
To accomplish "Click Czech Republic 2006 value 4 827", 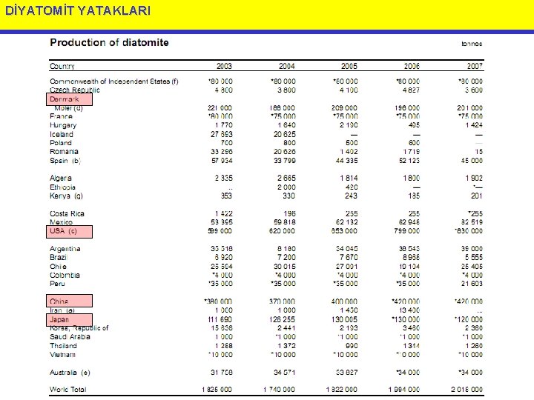I will pos(411,90).
